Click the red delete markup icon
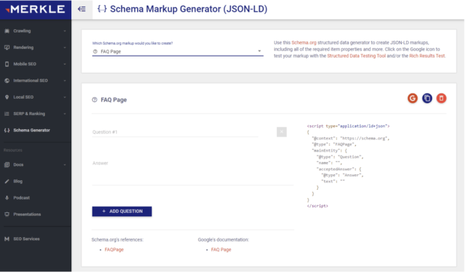The width and height of the screenshot is (465, 272). click(x=442, y=99)
